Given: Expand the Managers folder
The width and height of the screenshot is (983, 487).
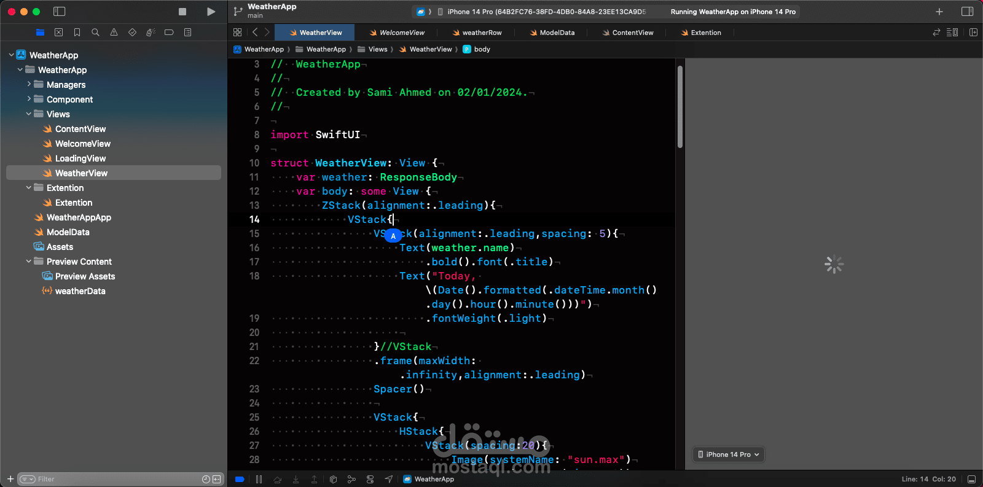Looking at the screenshot, I should click(x=29, y=85).
